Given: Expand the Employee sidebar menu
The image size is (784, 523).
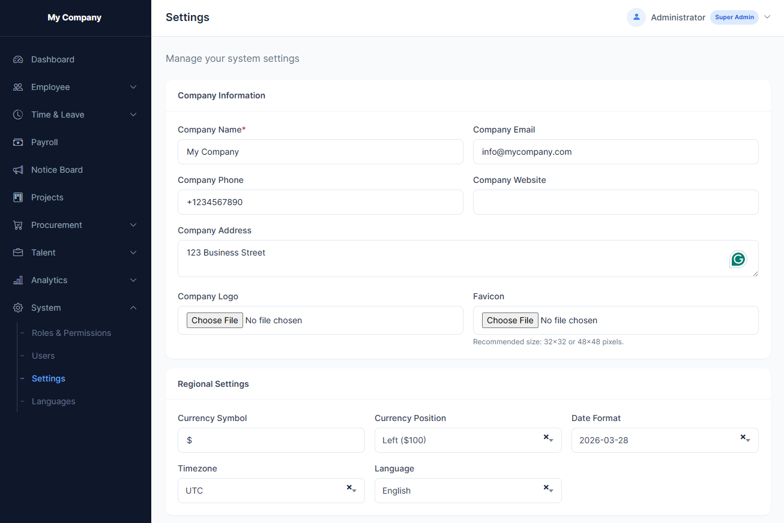Looking at the screenshot, I should point(75,87).
